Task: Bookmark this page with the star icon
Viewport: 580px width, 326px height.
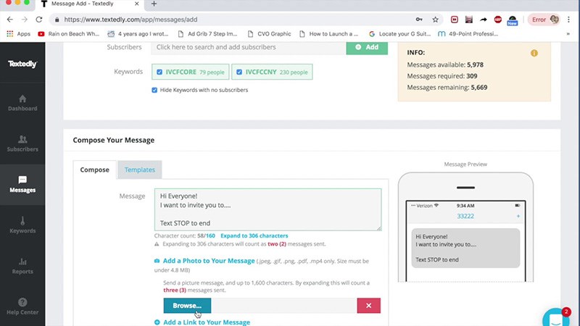Action: (436, 20)
